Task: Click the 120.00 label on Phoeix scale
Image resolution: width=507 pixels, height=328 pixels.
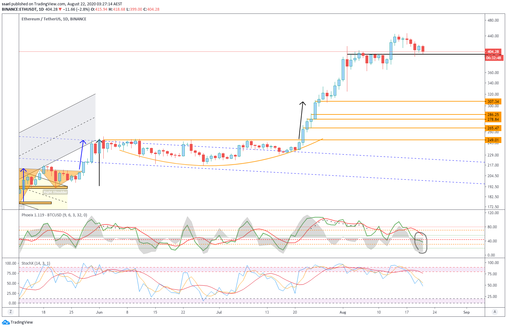Action: 493,213
